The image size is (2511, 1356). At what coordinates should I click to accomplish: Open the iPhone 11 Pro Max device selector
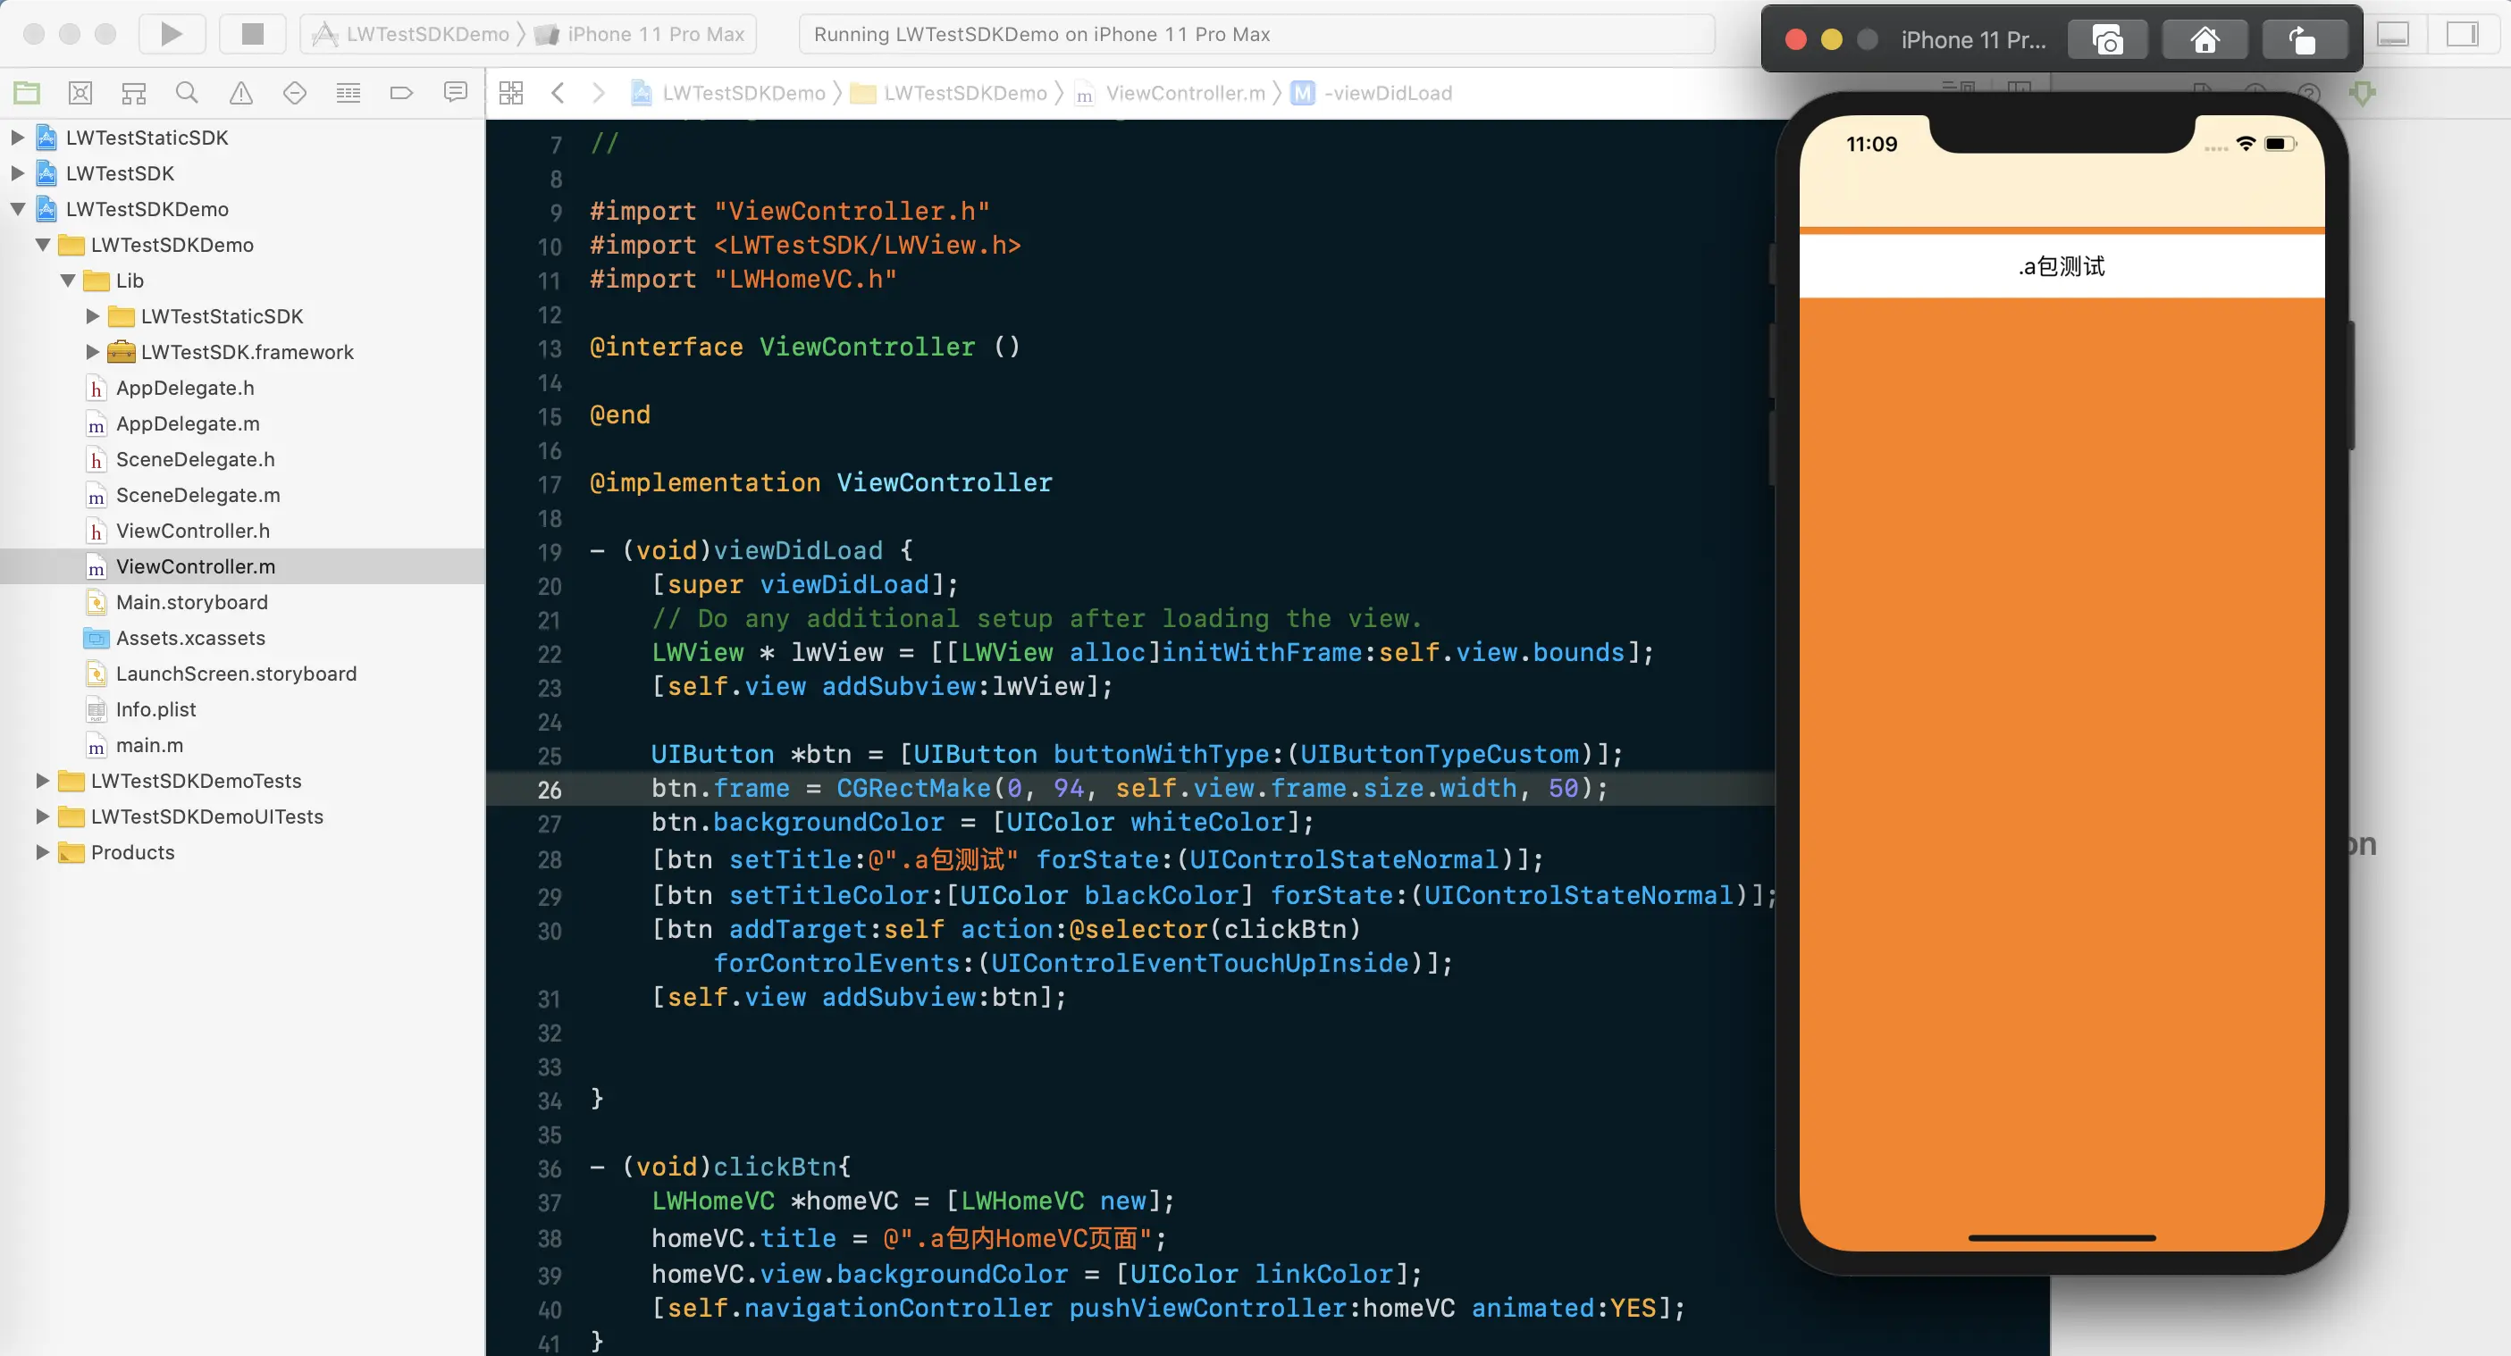point(654,34)
